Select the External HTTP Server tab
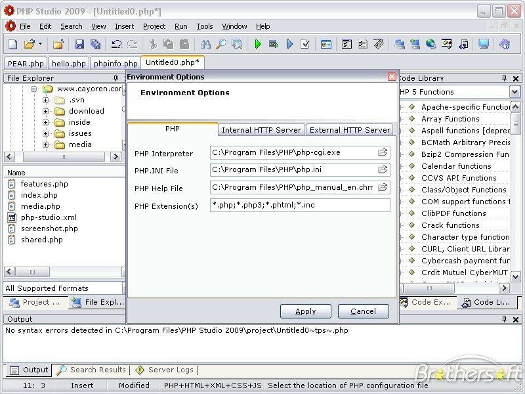 [x=350, y=130]
